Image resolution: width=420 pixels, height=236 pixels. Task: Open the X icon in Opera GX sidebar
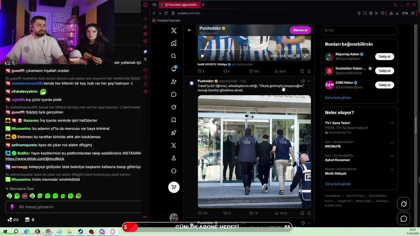tap(145, 59)
